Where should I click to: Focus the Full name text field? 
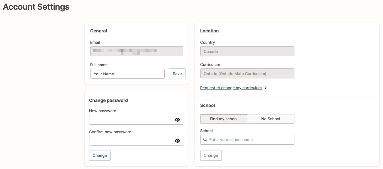pyautogui.click(x=127, y=74)
